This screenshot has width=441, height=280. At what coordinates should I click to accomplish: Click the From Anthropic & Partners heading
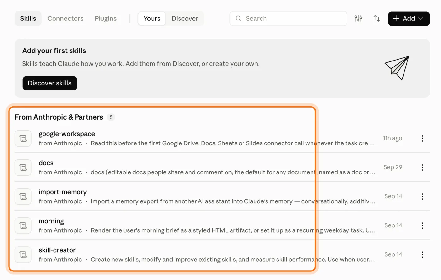(59, 117)
